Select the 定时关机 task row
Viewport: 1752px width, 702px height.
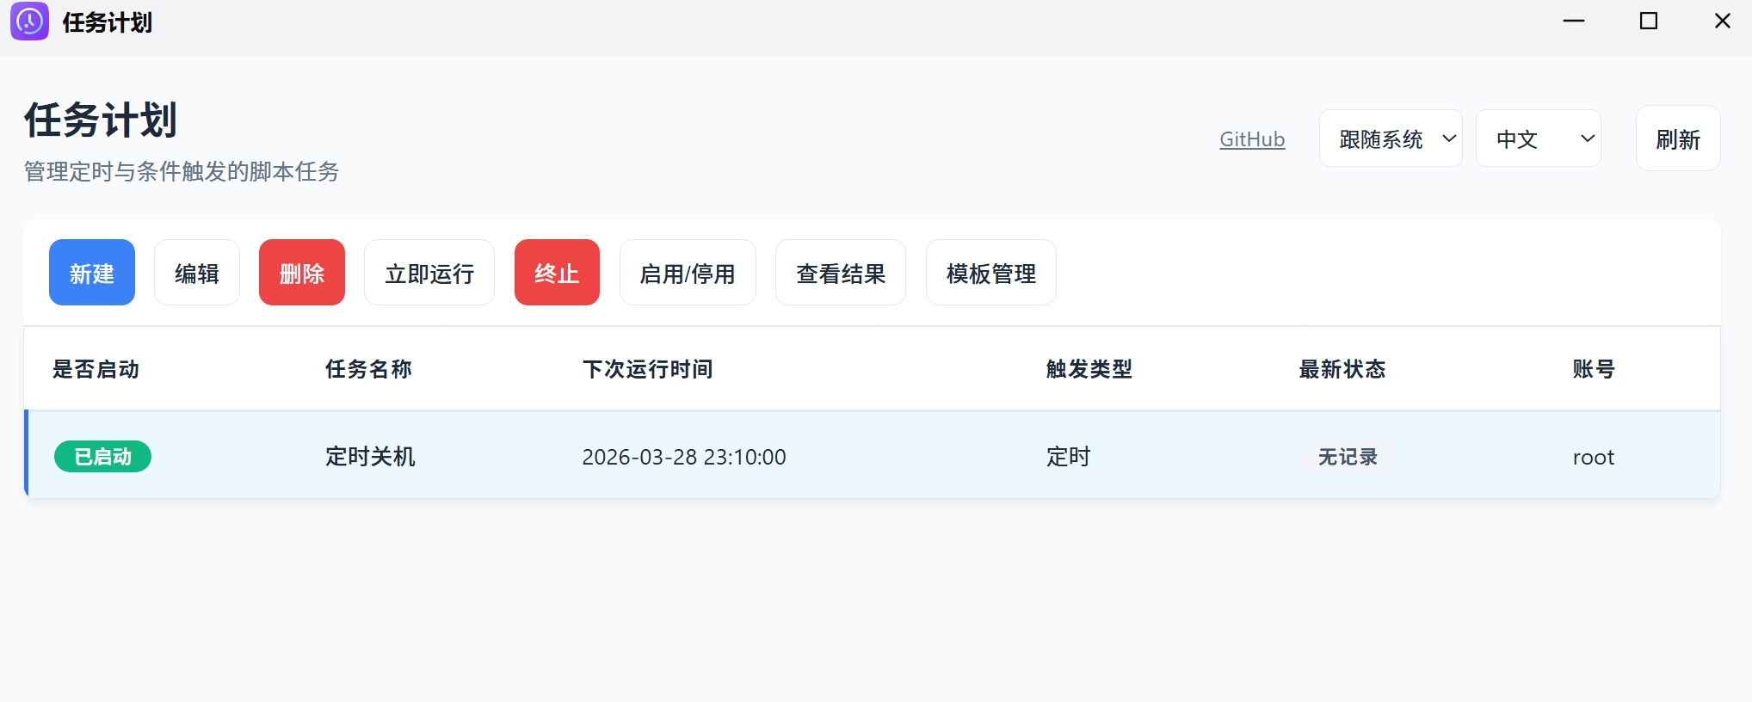[370, 456]
